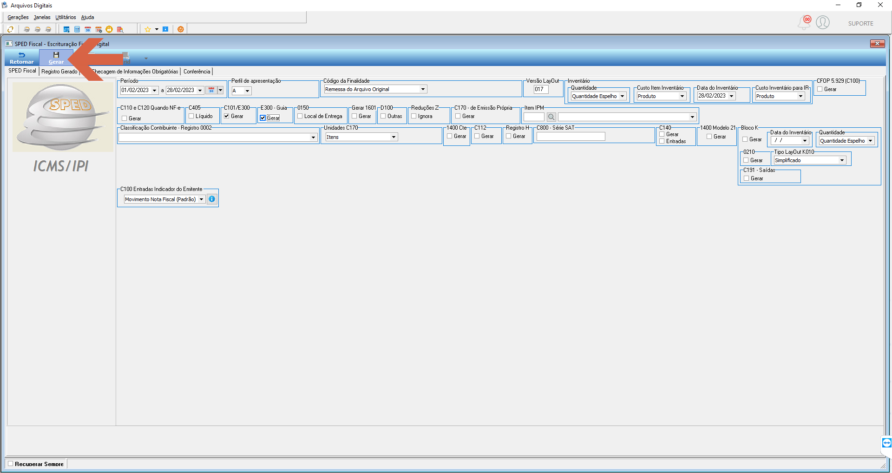Open Checagem de Informações Obrigatórias tab
This screenshot has height=473, width=892.
[135, 72]
